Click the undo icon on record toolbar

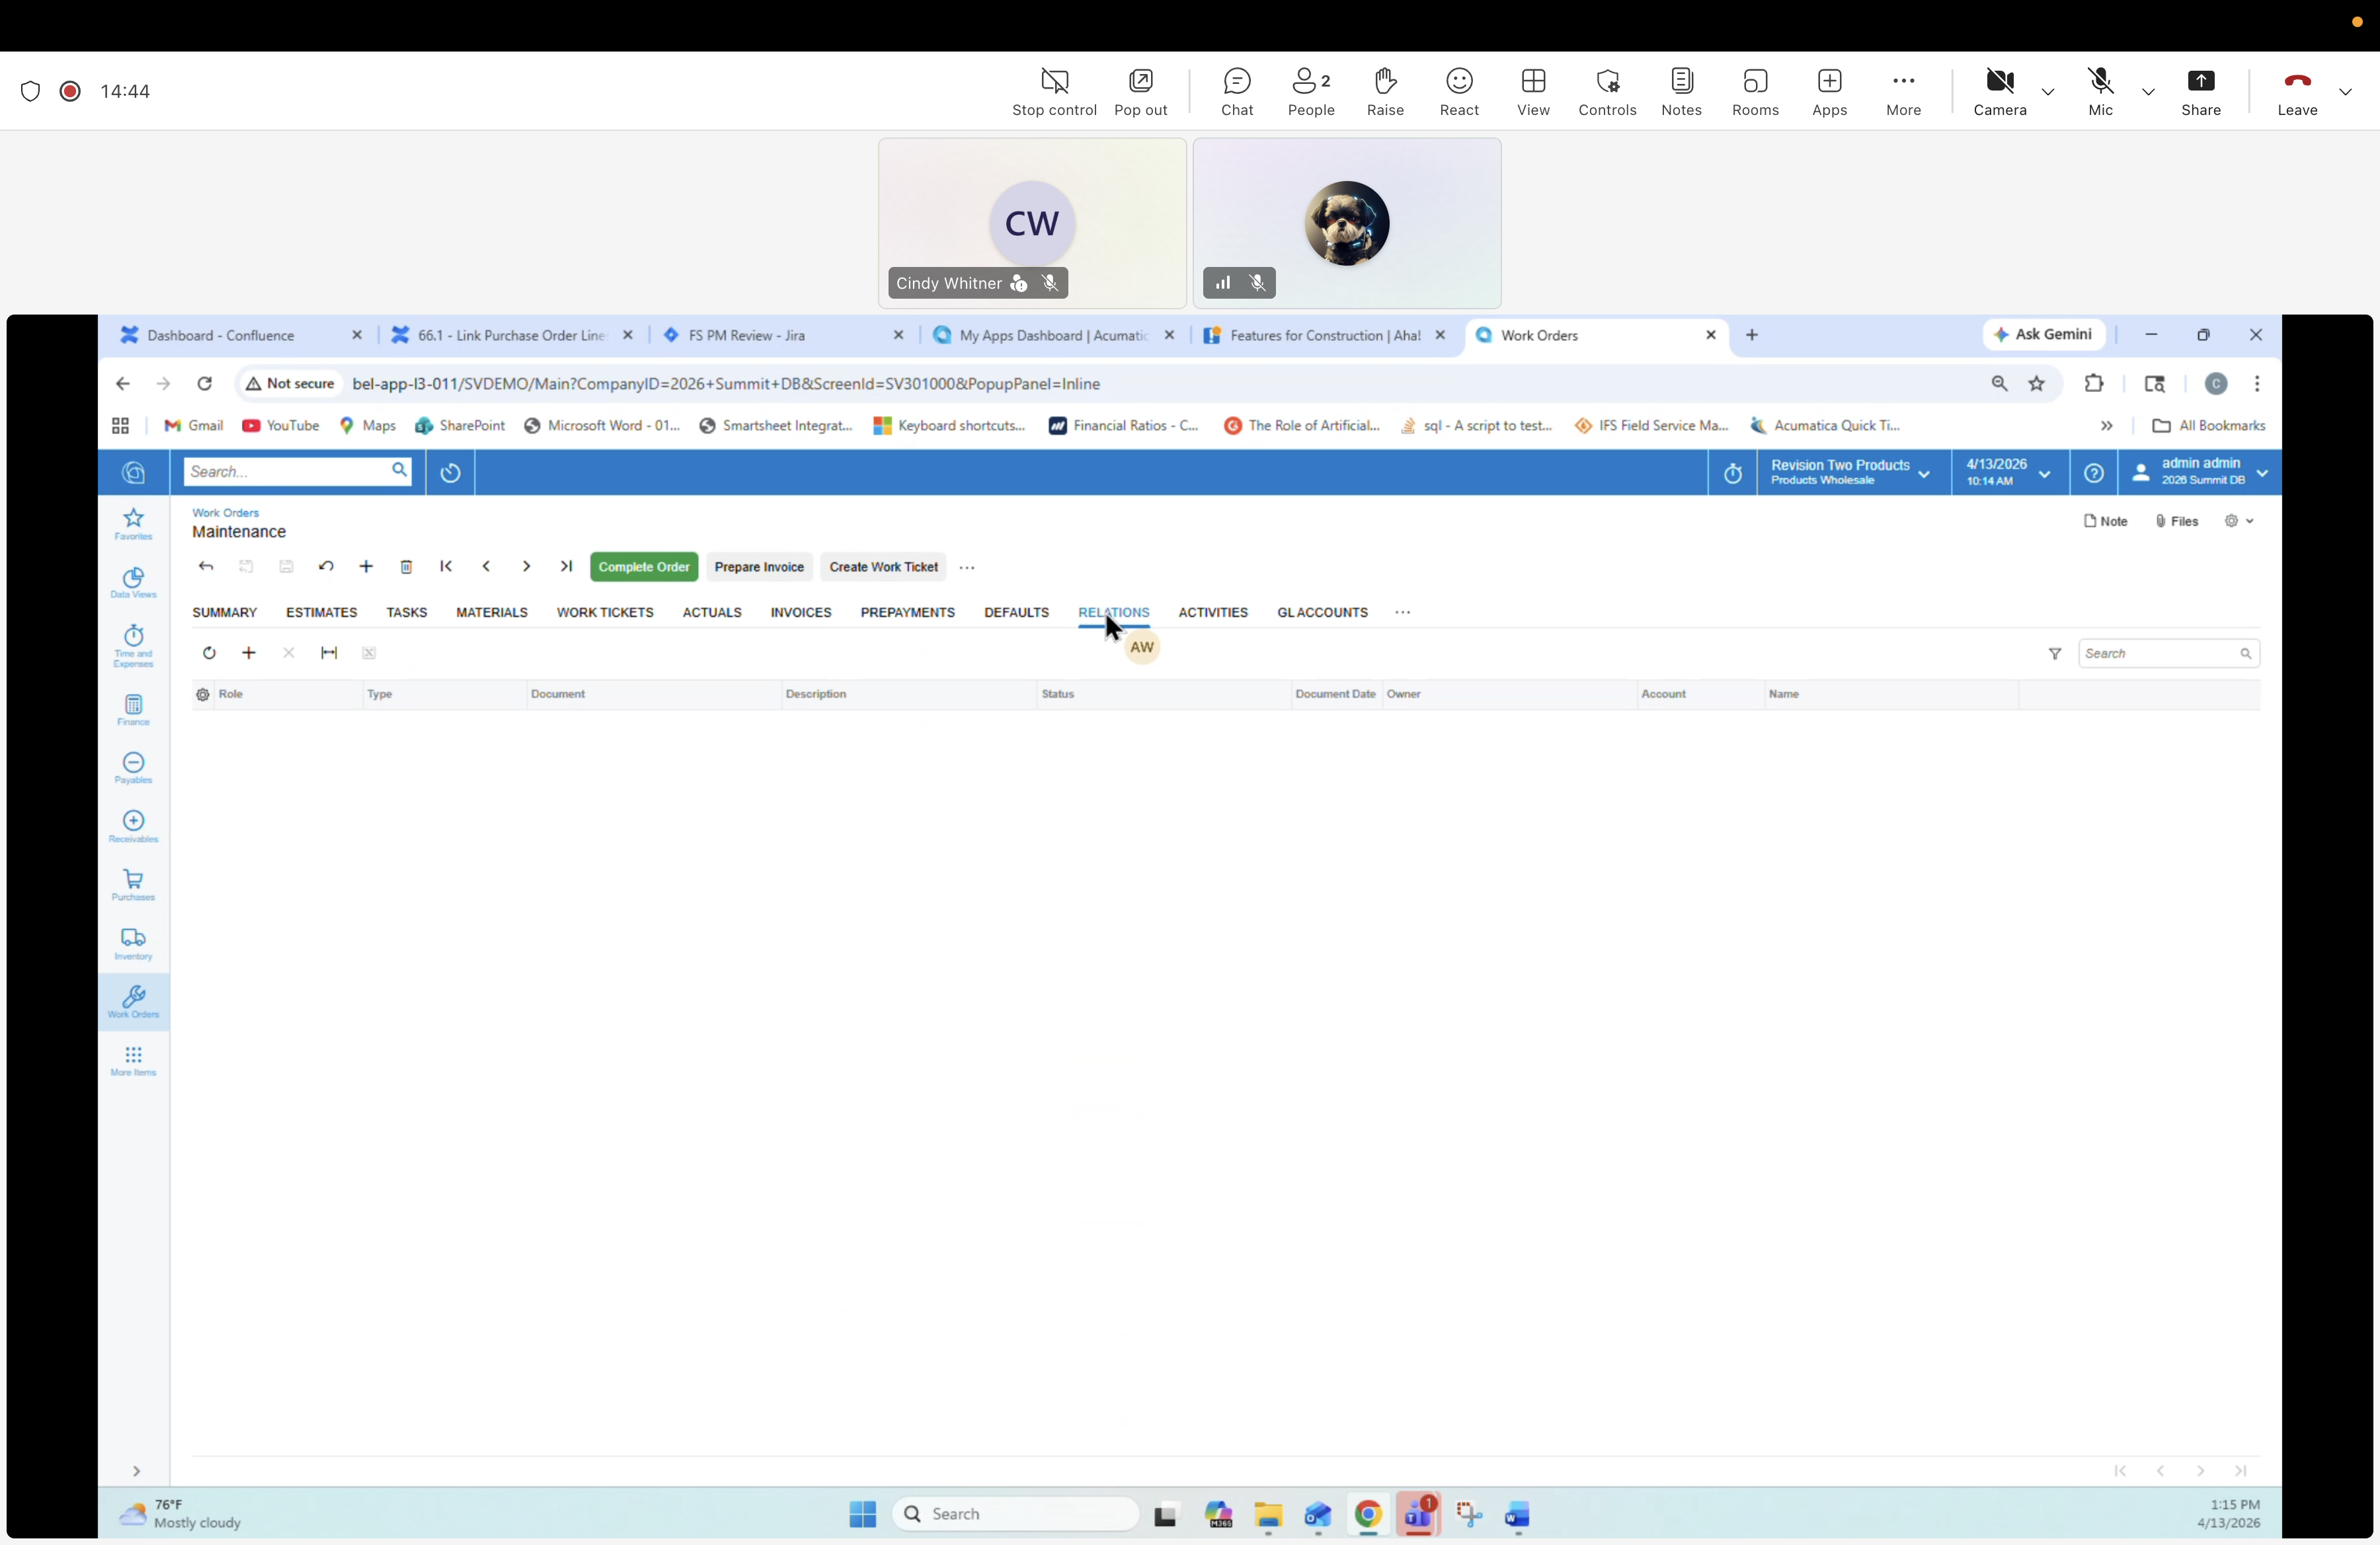click(x=326, y=566)
